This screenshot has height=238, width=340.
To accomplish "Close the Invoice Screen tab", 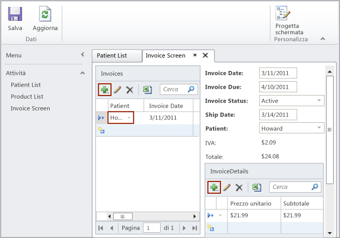I will (205, 55).
